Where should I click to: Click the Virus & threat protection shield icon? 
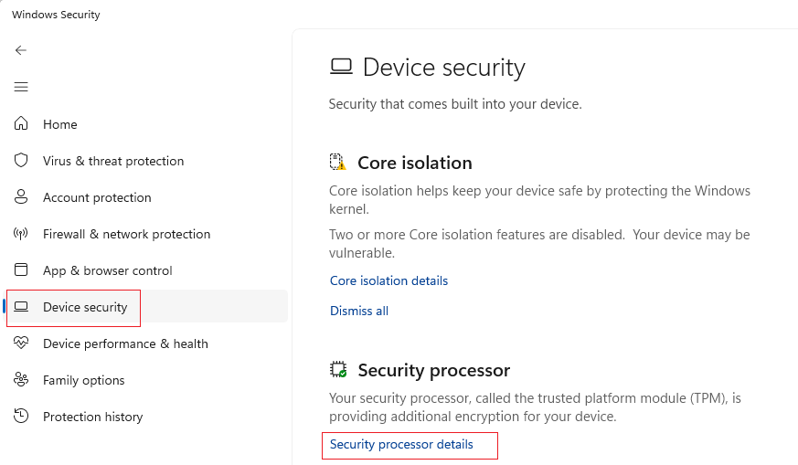[21, 160]
